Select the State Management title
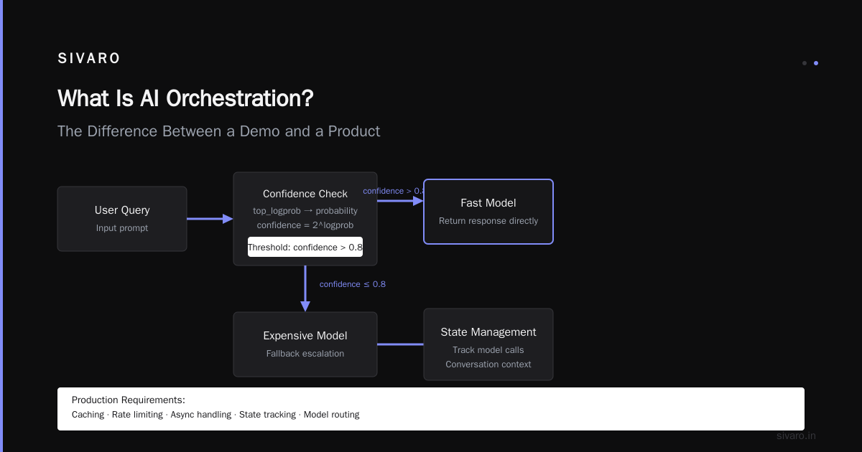The width and height of the screenshot is (862, 452). (x=488, y=332)
